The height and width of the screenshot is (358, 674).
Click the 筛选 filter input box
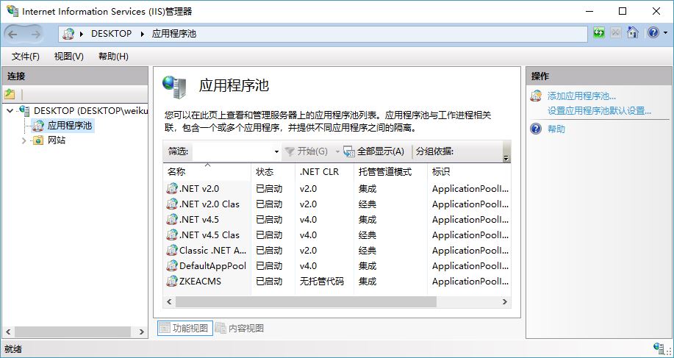(x=232, y=151)
